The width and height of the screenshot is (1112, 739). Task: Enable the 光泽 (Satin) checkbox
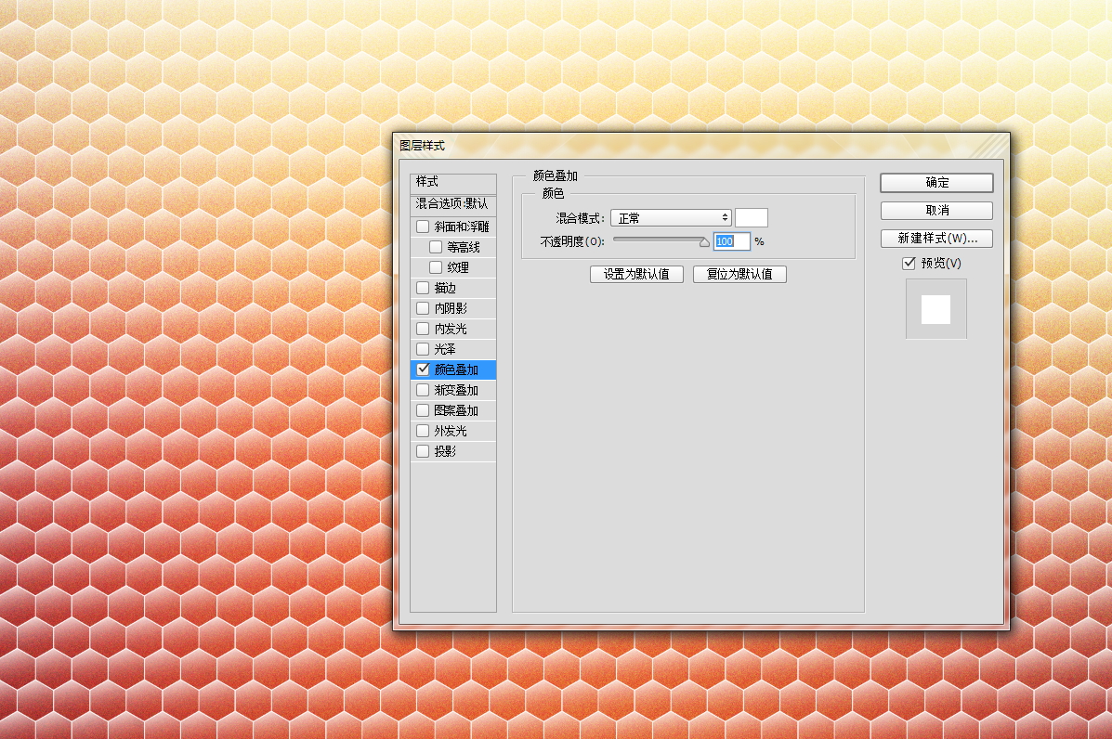coord(421,348)
